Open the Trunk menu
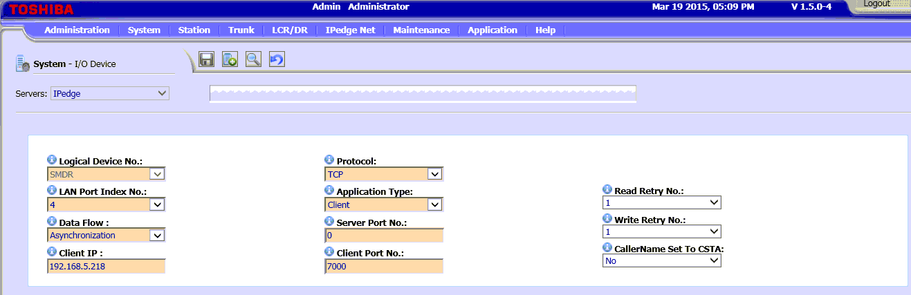The height and width of the screenshot is (295, 911). [x=241, y=30]
